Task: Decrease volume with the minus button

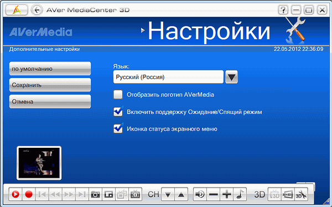Action: (x=214, y=194)
